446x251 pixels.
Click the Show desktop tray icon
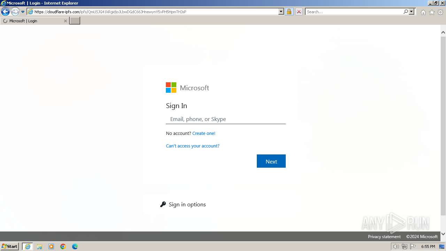[x=442, y=246]
